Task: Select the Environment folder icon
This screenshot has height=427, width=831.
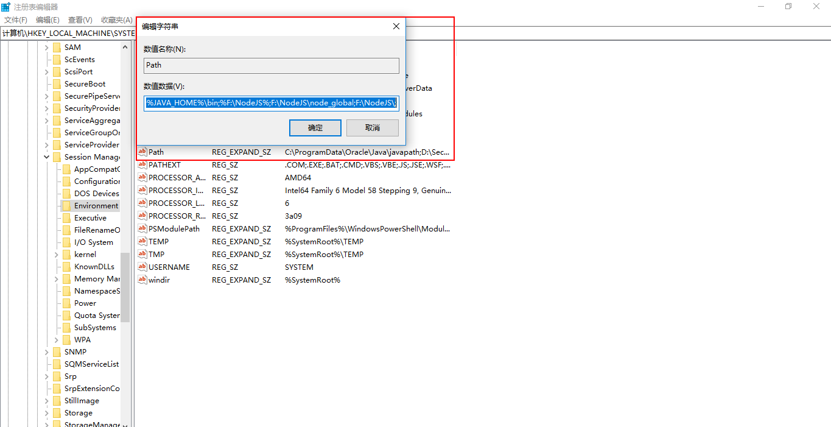Action: tap(67, 206)
